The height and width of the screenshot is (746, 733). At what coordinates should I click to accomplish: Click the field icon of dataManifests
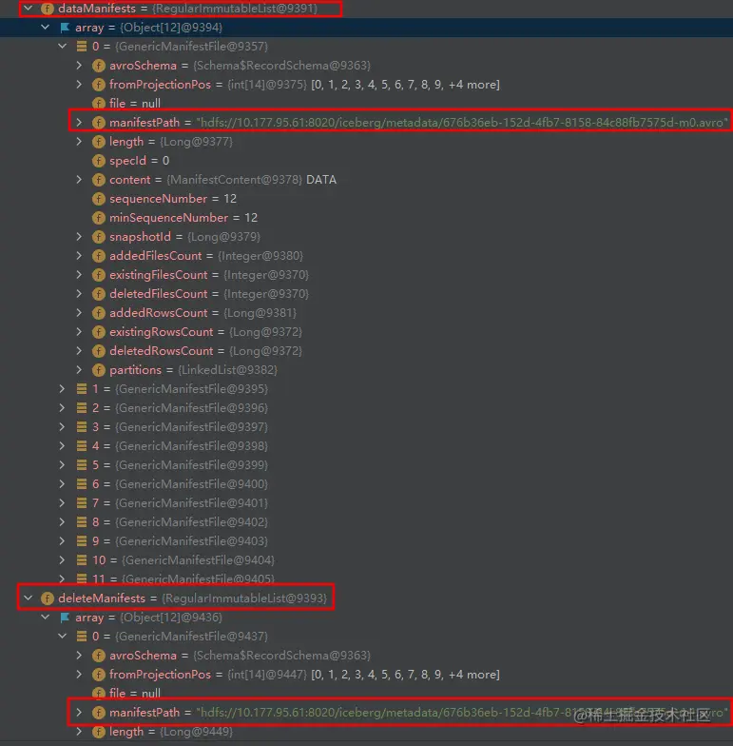tap(48, 8)
